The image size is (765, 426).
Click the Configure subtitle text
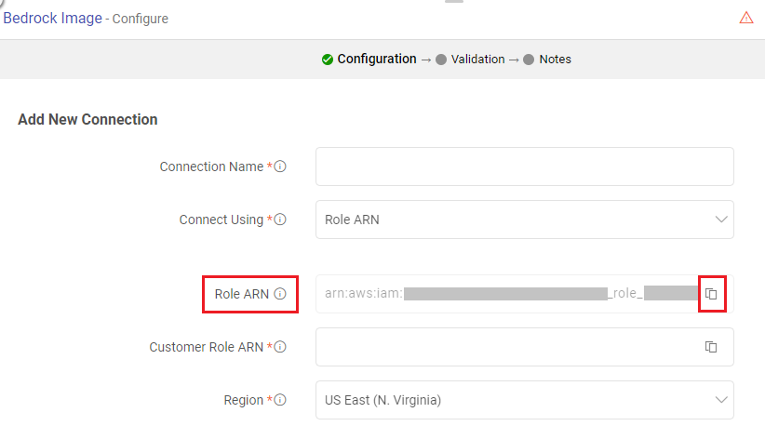pyautogui.click(x=141, y=20)
